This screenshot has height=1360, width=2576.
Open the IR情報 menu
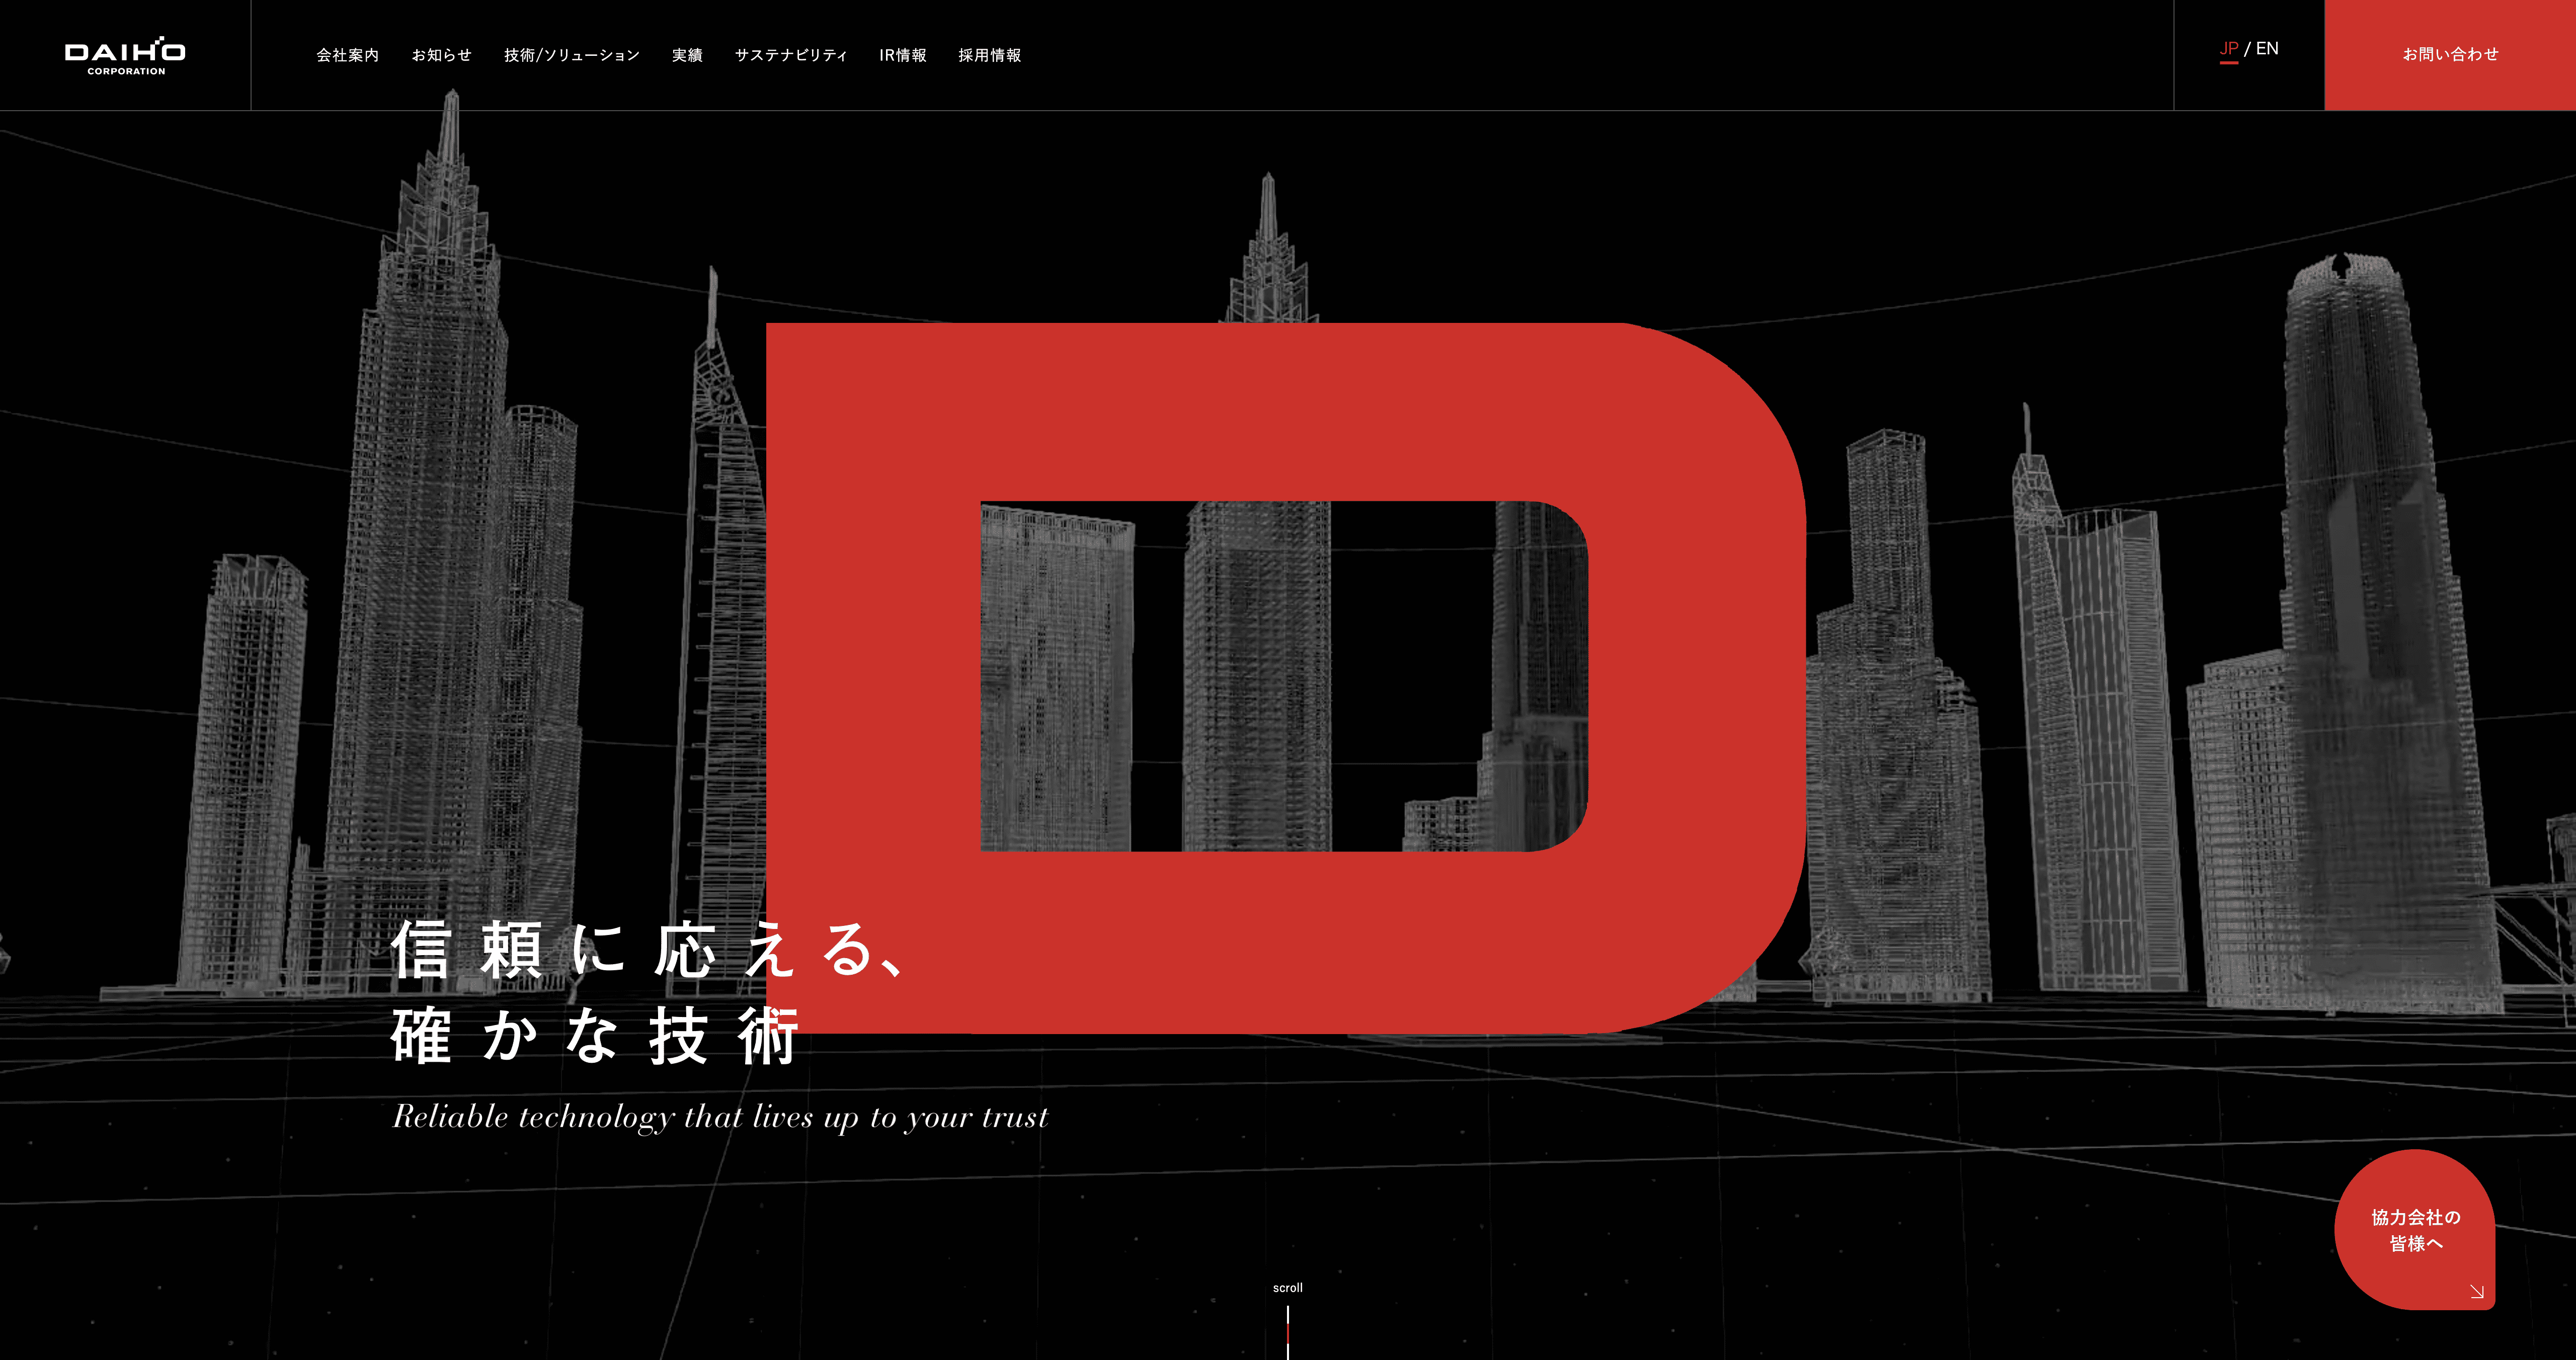pos(902,55)
